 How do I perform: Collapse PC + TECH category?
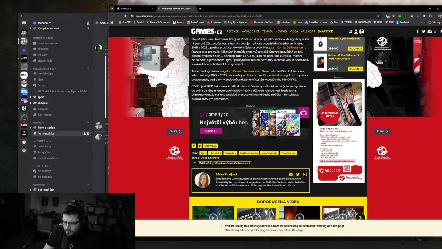coord(43,166)
